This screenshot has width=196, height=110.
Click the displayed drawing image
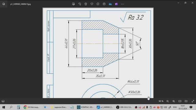98,53
